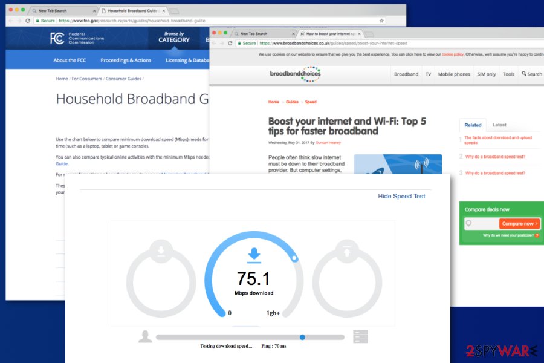Open Consumer Guides breadcrumb link
The image size is (544, 363).
pyautogui.click(x=123, y=79)
